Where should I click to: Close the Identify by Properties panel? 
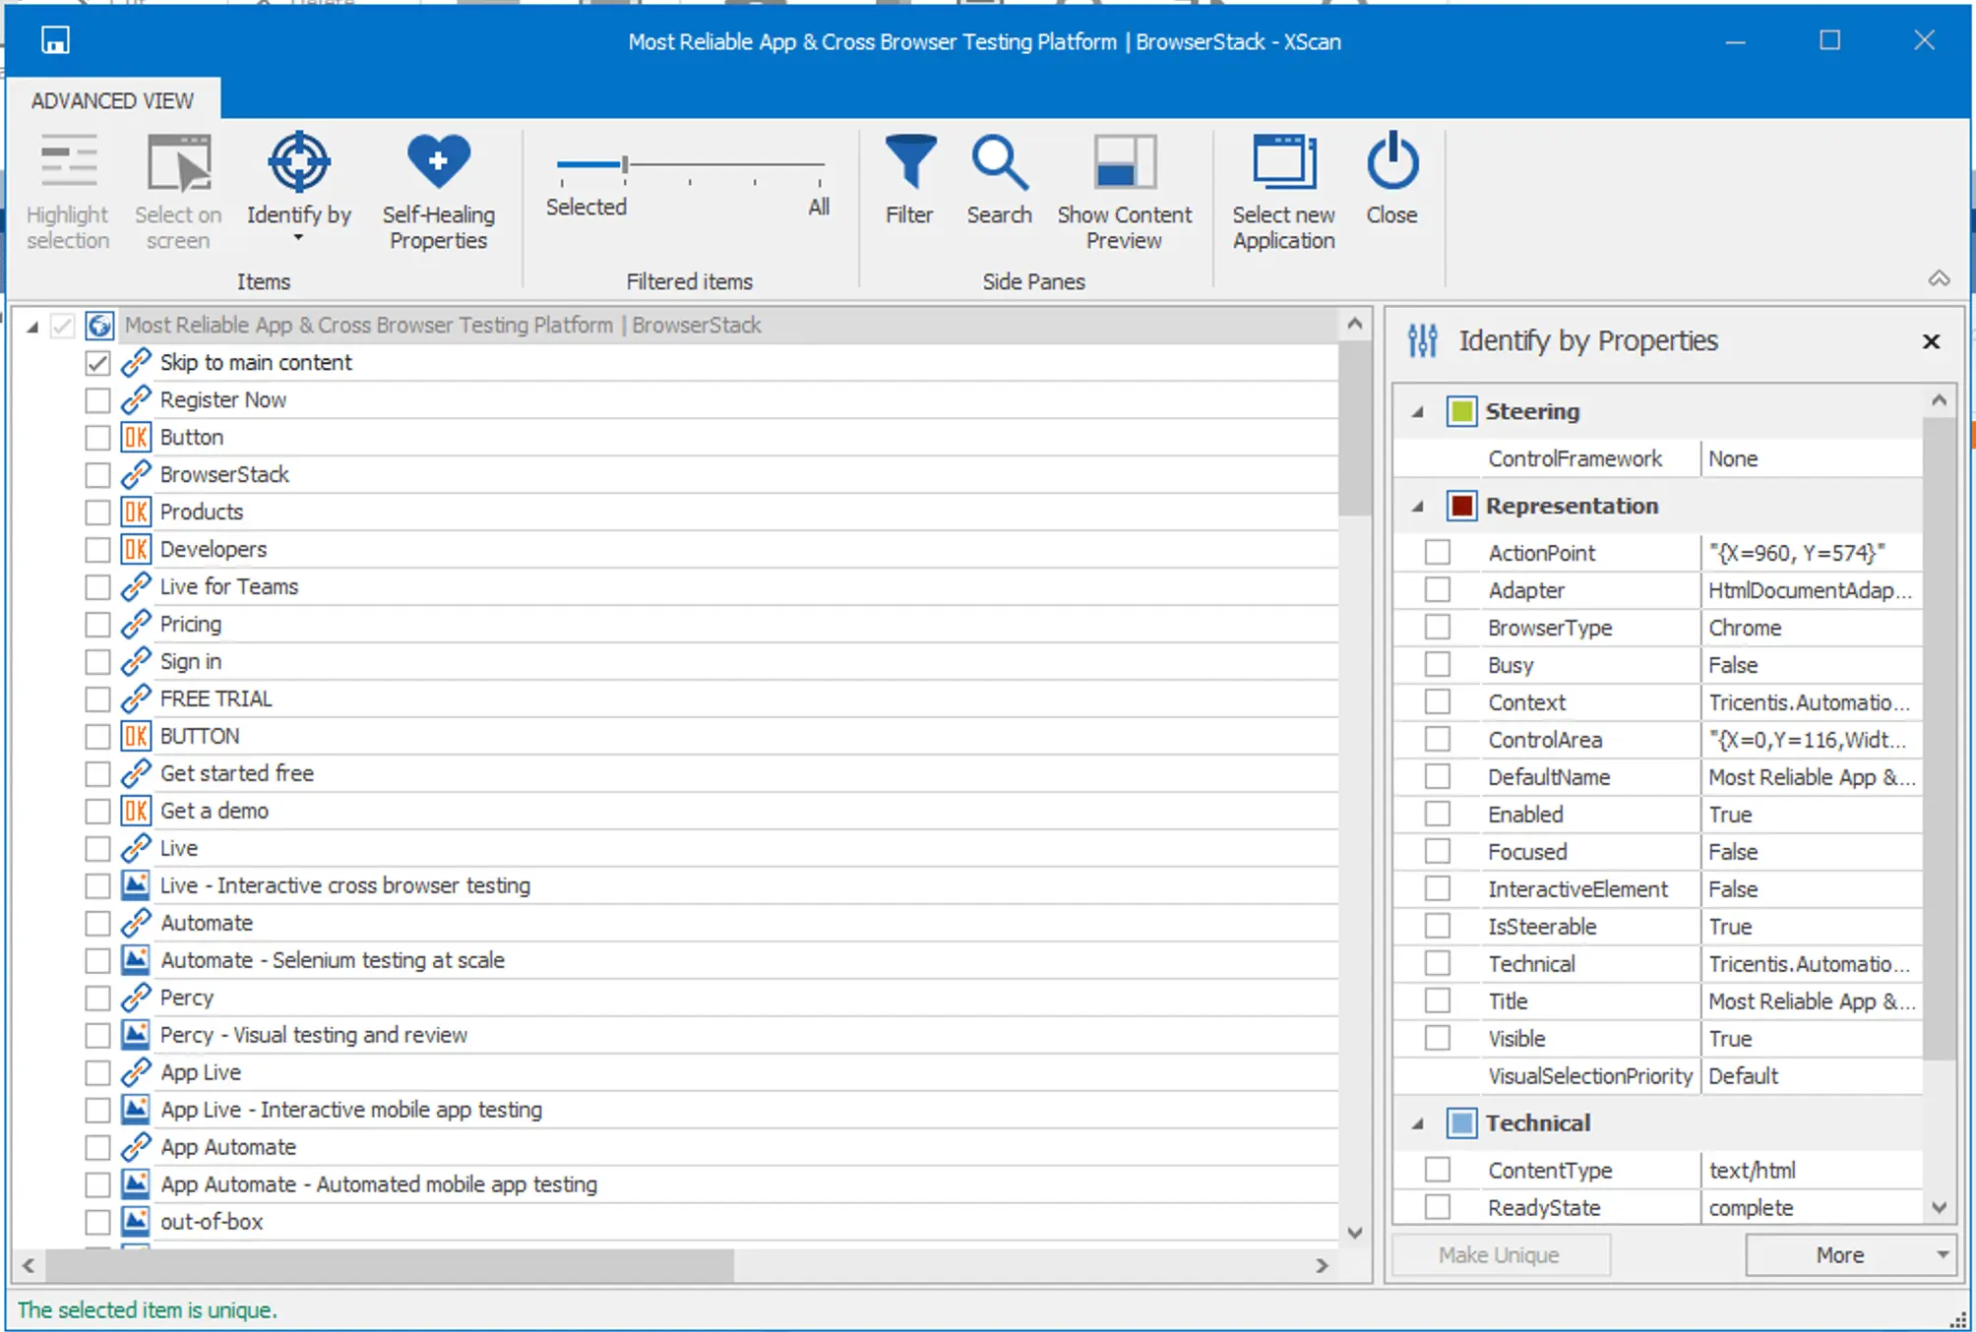pyautogui.click(x=1931, y=341)
